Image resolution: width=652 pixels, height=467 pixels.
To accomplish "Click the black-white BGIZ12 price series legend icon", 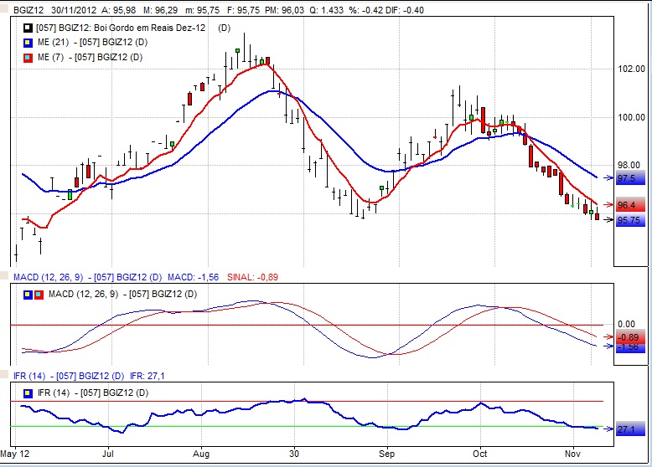I will coord(28,28).
